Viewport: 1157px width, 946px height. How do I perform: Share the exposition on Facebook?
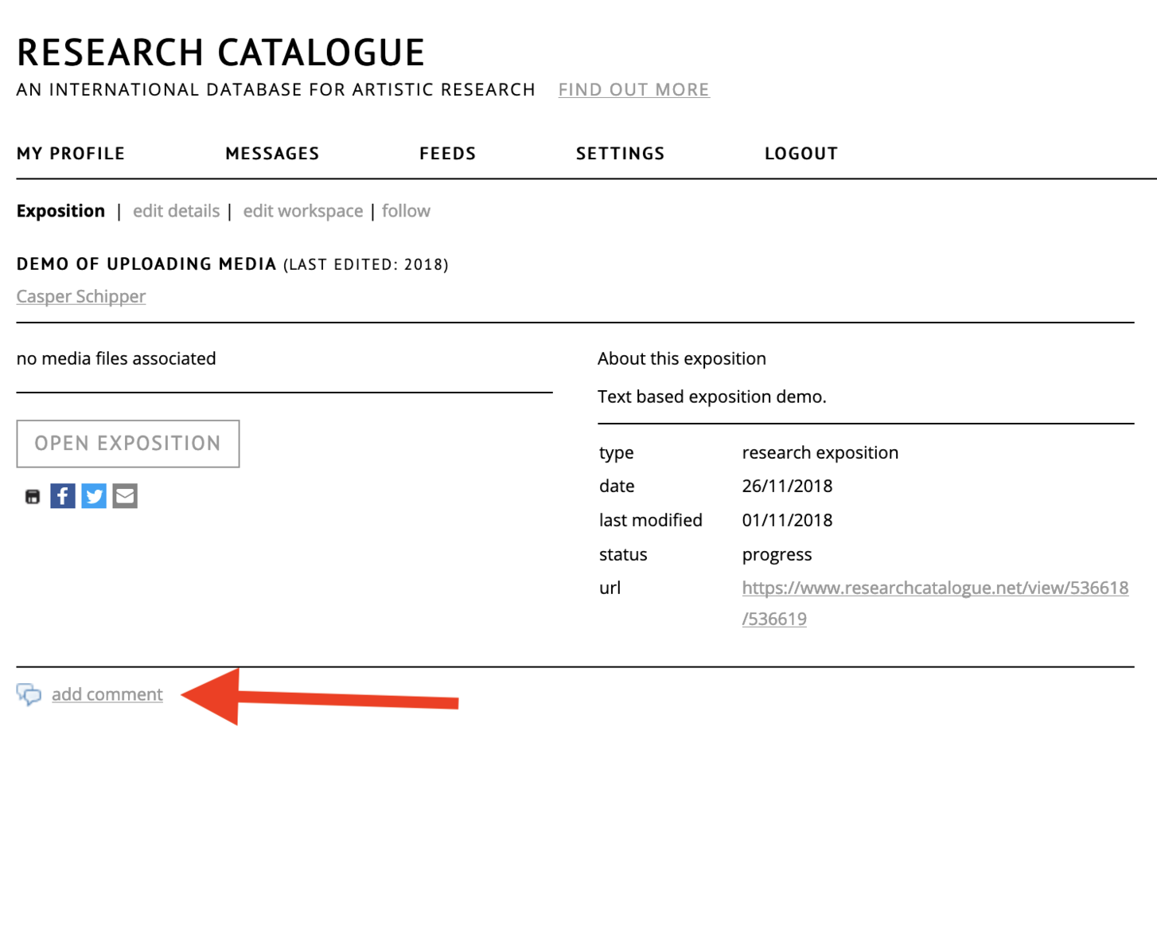[x=63, y=496]
